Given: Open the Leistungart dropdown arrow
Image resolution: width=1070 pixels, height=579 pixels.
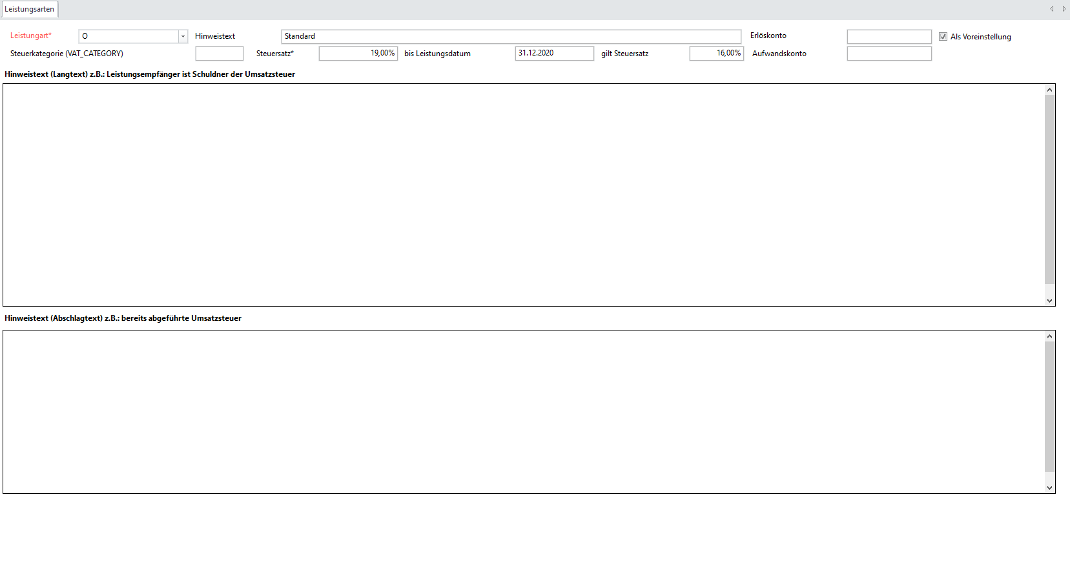Looking at the screenshot, I should tap(183, 37).
